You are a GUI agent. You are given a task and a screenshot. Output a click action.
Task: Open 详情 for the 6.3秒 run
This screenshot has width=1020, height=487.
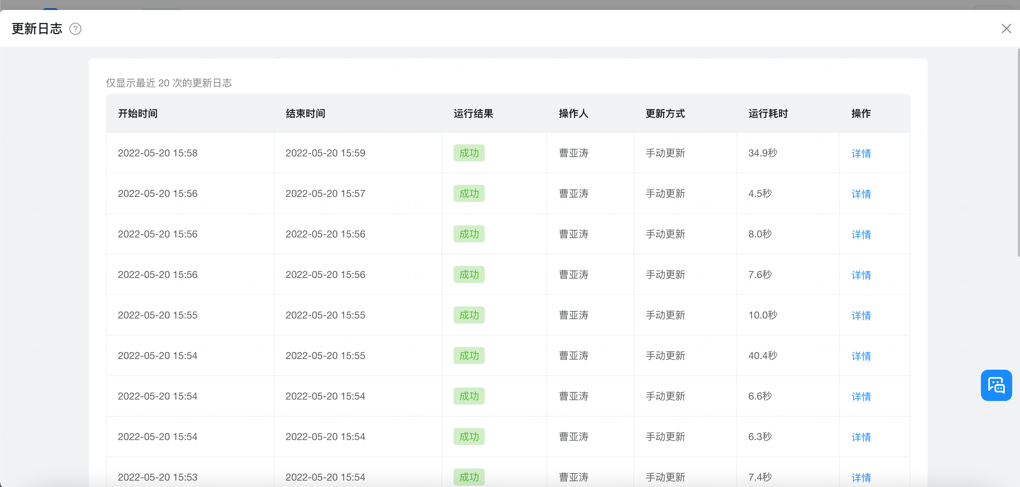click(x=861, y=437)
